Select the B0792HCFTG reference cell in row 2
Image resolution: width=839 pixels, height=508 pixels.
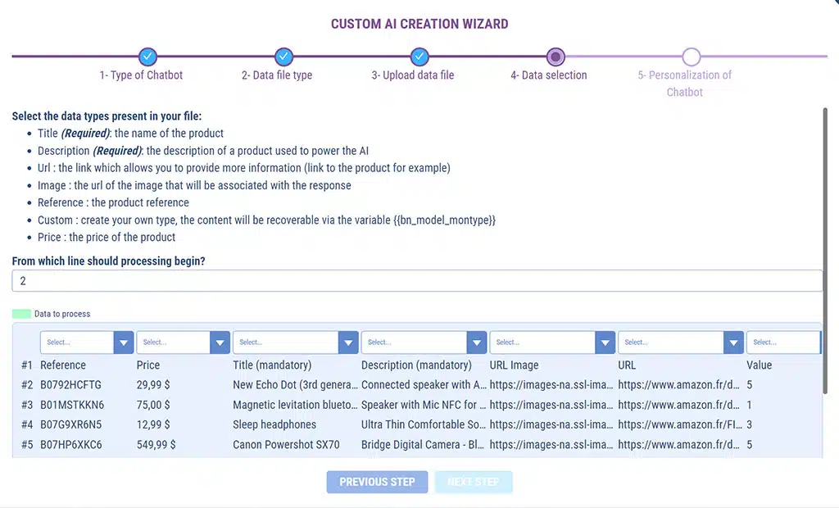(x=71, y=385)
